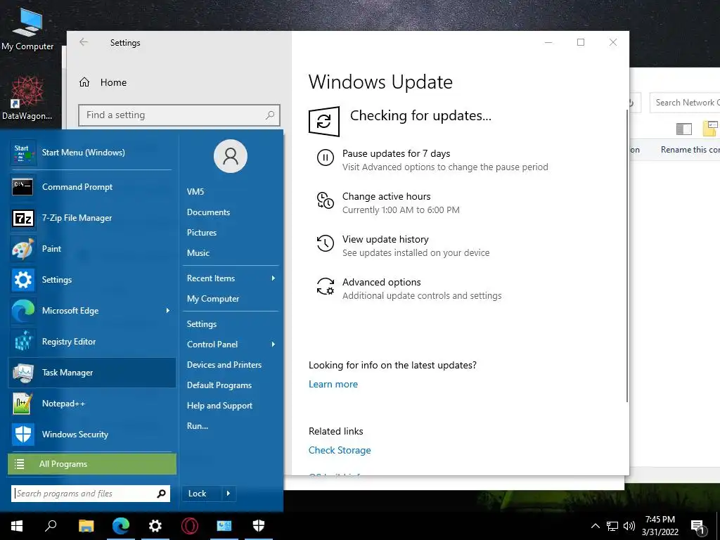Click Run... in start menu
This screenshot has height=540, width=720.
198,425
